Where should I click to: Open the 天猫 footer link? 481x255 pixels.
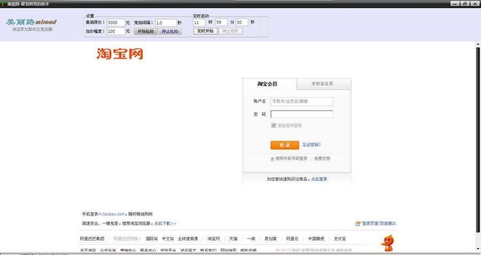[x=234, y=238]
